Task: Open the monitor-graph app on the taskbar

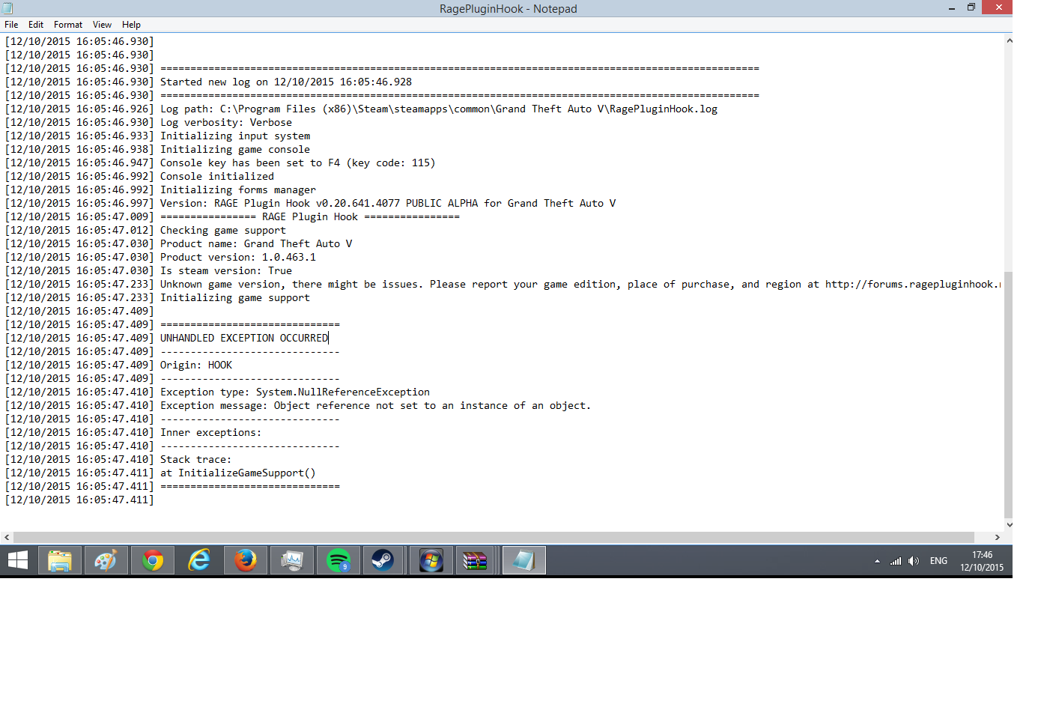Action: (292, 560)
